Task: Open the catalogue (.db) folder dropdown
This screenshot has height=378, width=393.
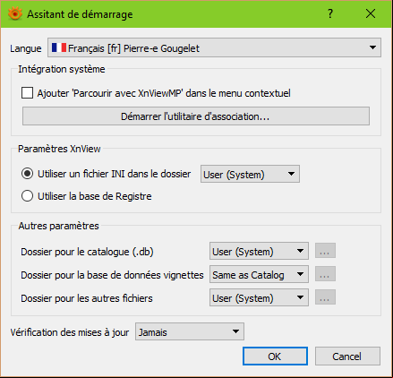Action: [259, 251]
